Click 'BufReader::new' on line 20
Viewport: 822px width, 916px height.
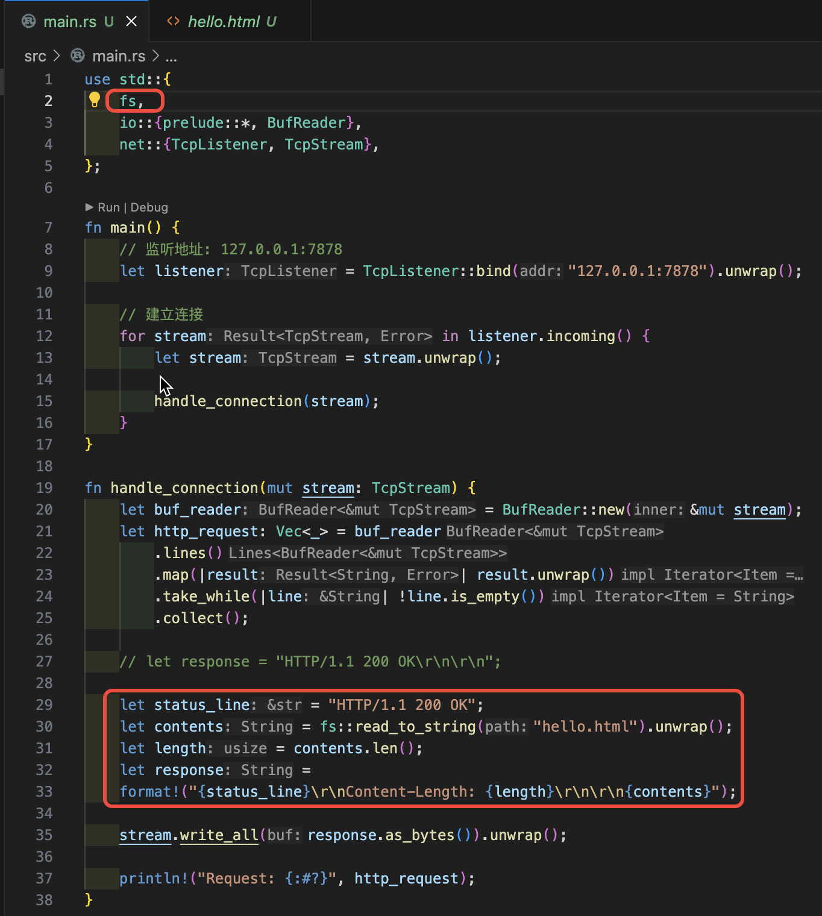click(563, 509)
